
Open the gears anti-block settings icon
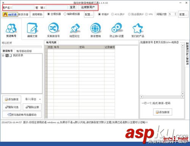tap(117, 30)
